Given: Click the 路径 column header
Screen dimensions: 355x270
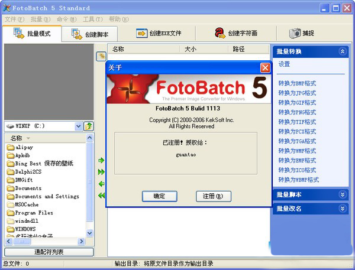Looking at the screenshot, I should (248, 49).
